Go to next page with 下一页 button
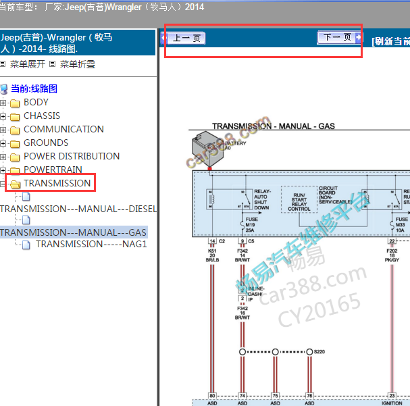The width and height of the screenshot is (410, 406). (x=339, y=37)
